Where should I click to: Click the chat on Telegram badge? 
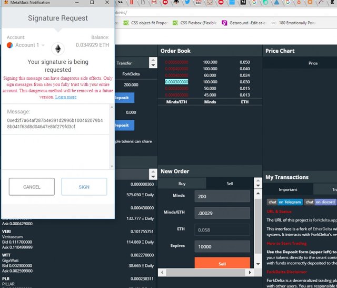[x=284, y=202]
